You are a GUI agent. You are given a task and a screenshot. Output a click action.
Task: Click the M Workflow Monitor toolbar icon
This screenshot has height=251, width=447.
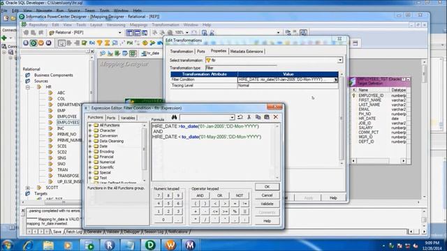pos(49,43)
